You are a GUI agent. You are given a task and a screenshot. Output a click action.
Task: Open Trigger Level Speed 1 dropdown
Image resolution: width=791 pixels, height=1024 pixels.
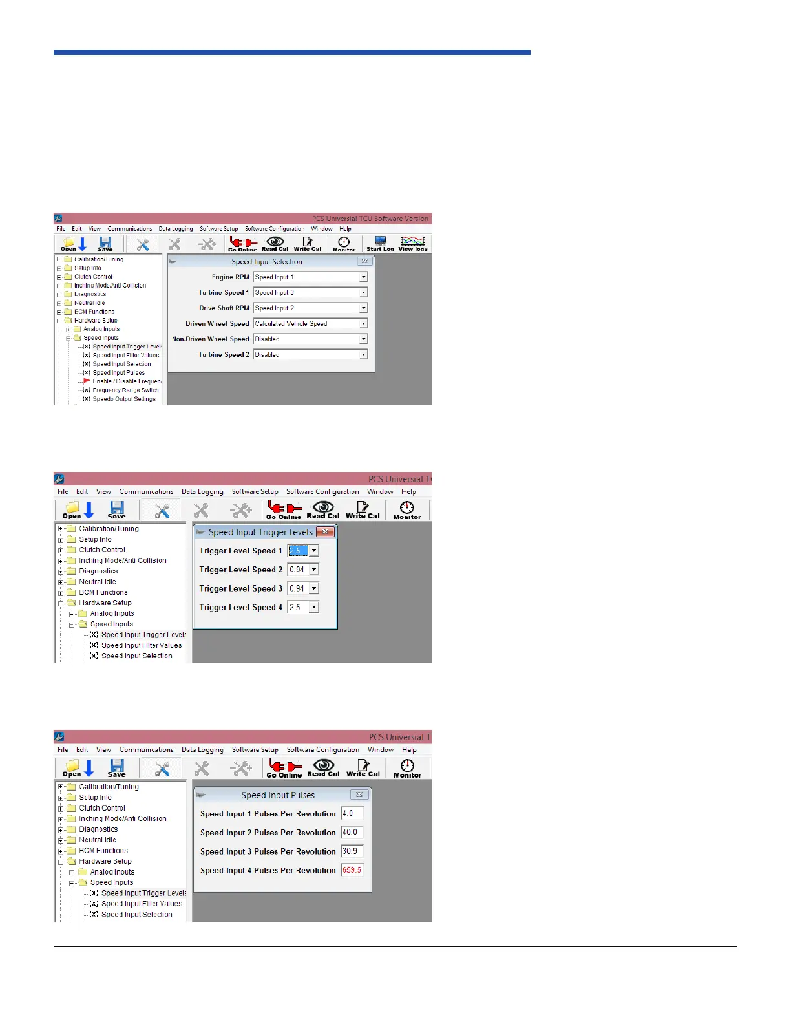click(x=314, y=551)
